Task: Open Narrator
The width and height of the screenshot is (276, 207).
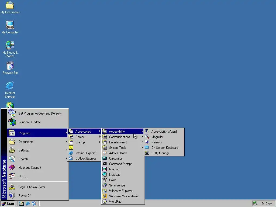Action: (x=164, y=142)
